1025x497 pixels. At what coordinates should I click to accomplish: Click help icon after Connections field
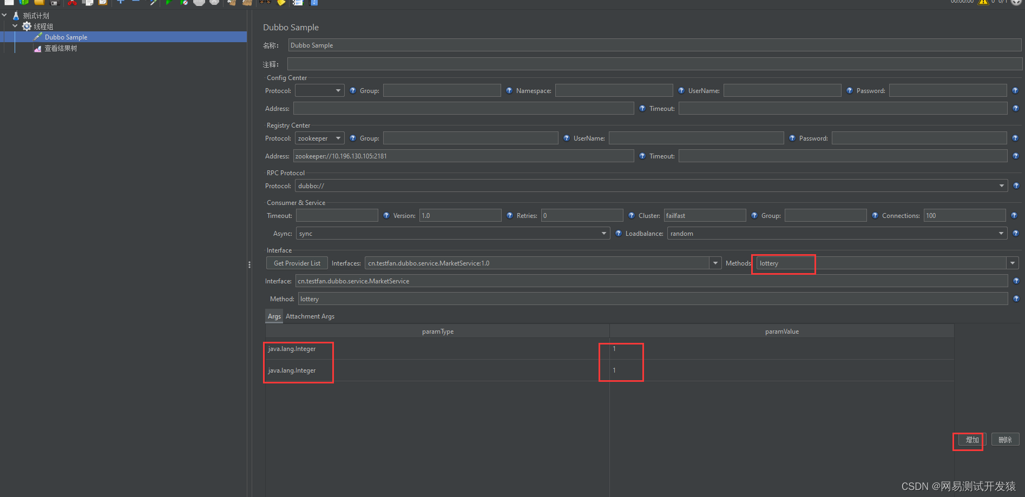[1014, 216]
